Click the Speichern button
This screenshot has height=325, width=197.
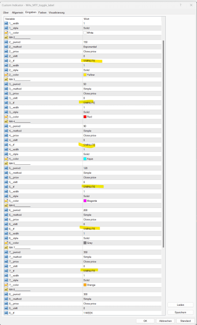[180, 313]
